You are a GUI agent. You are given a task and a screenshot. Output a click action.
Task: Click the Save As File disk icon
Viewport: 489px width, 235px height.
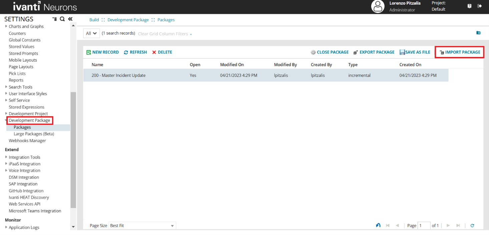coord(402,52)
